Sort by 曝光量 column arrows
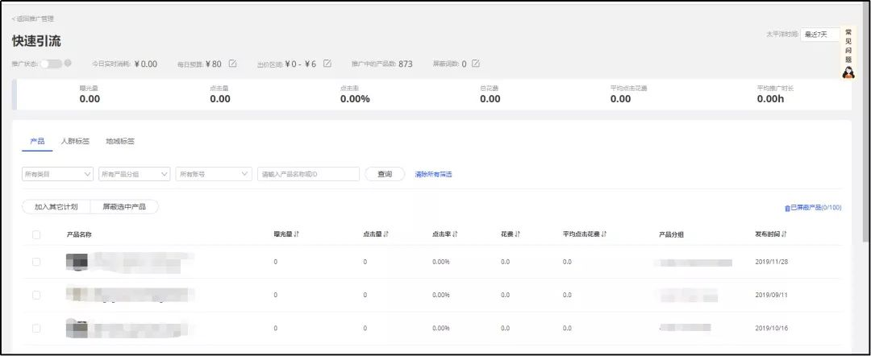The height and width of the screenshot is (356, 871). coord(297,234)
